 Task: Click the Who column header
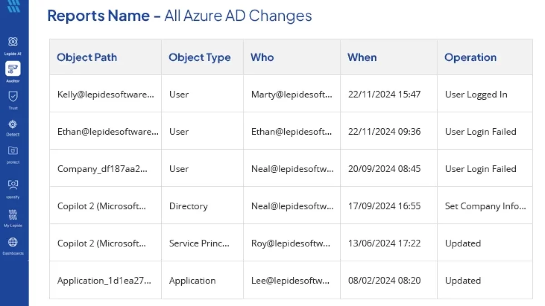tap(262, 58)
